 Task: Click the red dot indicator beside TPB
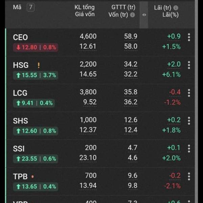32,177
